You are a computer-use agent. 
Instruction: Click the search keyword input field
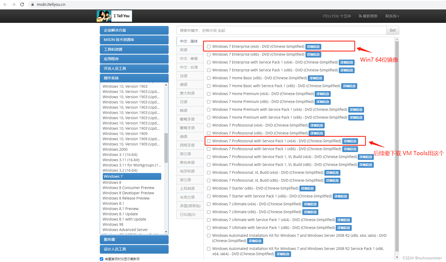[281, 30]
